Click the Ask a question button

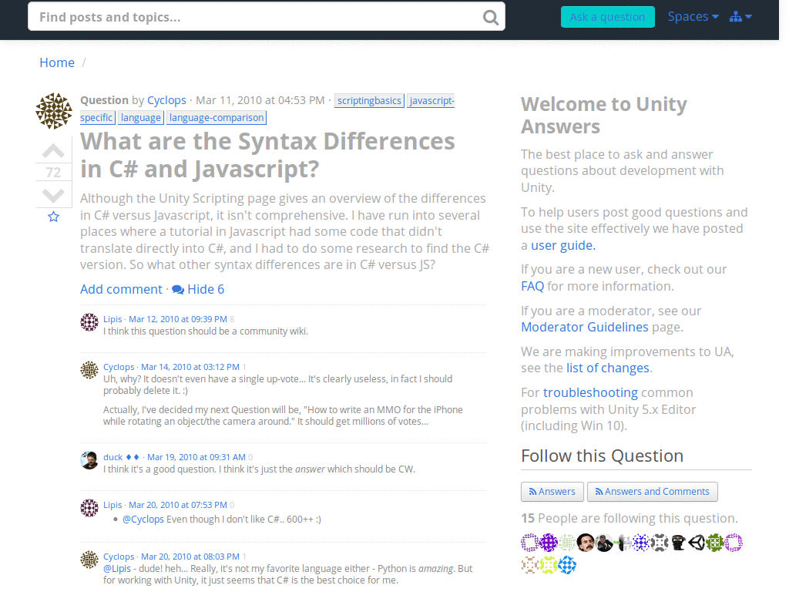pyautogui.click(x=607, y=16)
